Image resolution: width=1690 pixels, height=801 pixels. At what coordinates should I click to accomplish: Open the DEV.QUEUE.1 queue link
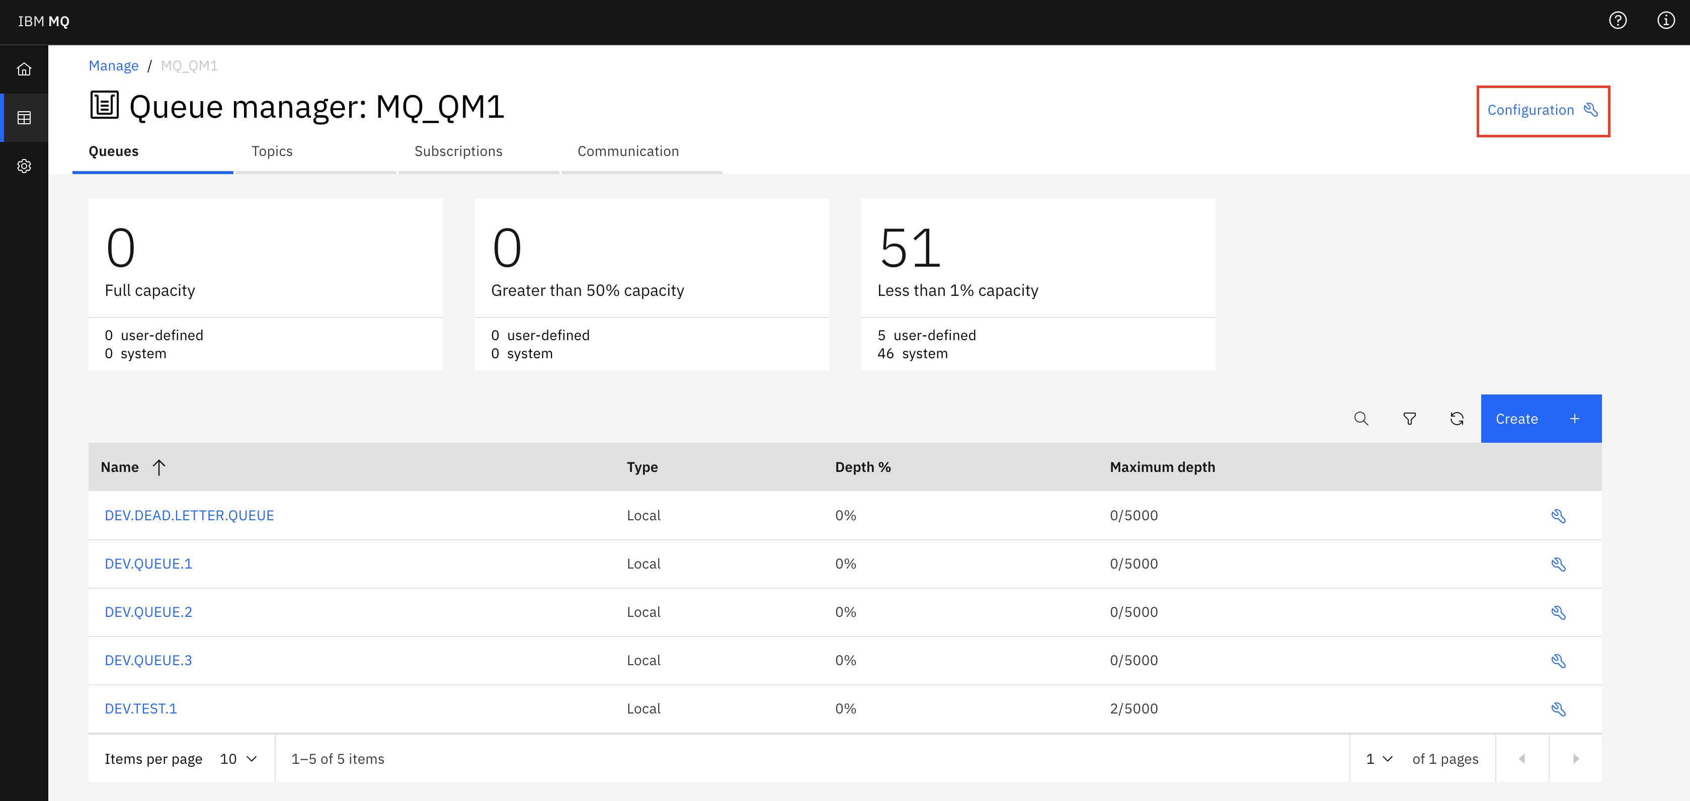point(148,564)
